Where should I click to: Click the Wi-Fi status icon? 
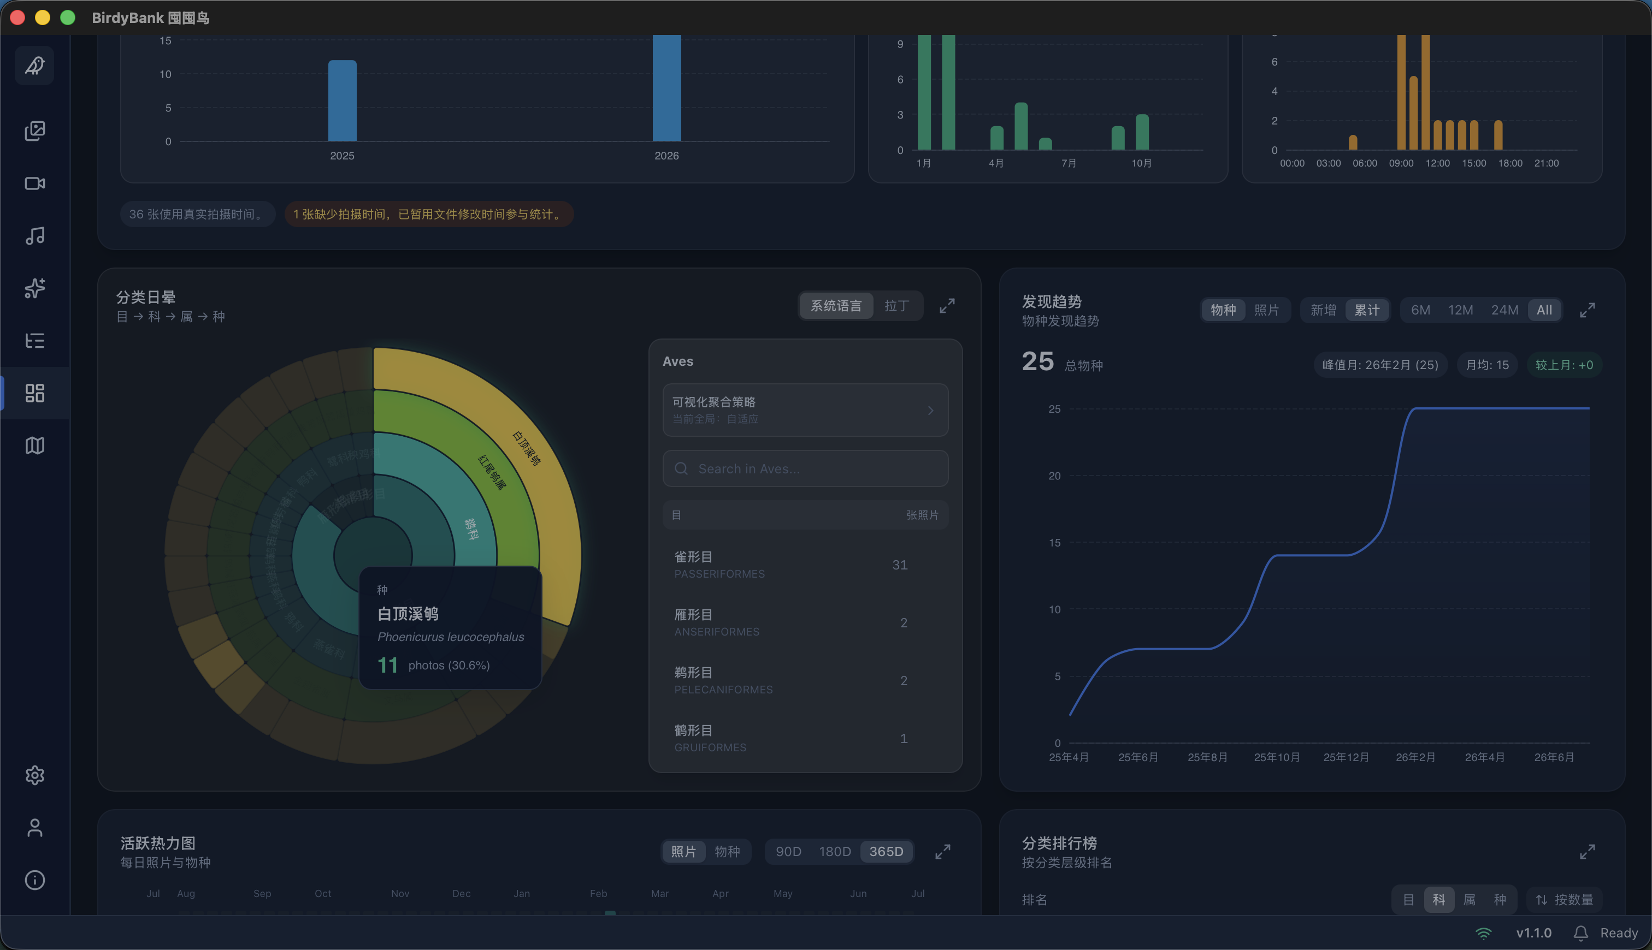coord(1484,933)
